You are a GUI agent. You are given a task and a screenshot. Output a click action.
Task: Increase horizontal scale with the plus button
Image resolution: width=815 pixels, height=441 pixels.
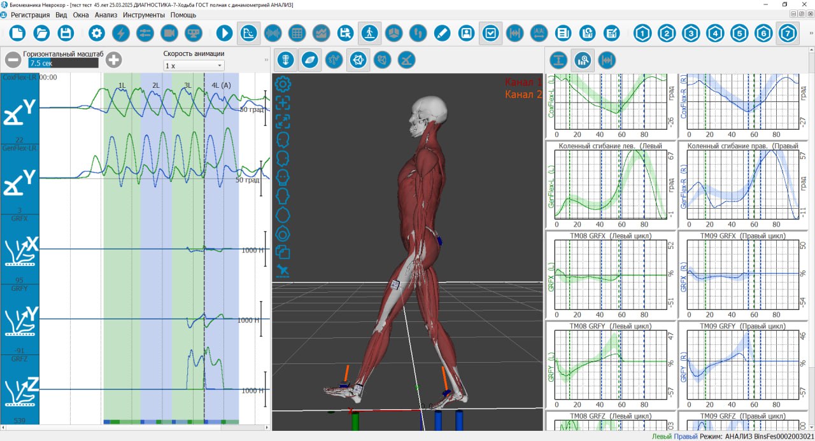click(x=113, y=60)
